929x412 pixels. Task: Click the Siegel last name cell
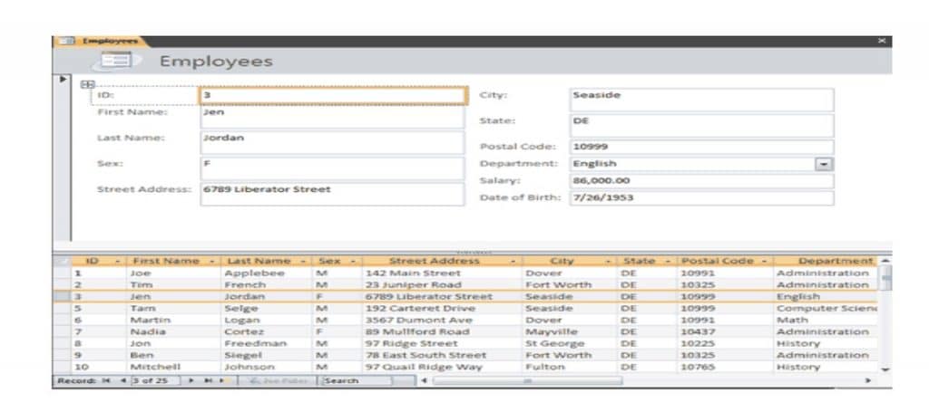[267, 355]
